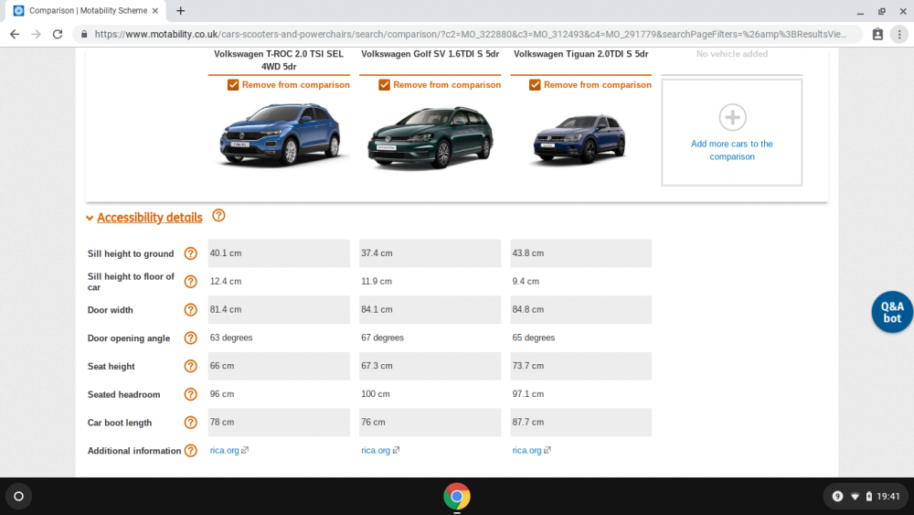Click the clipboard extension icon in toolbar
Screen dimensions: 914x515
877,35
